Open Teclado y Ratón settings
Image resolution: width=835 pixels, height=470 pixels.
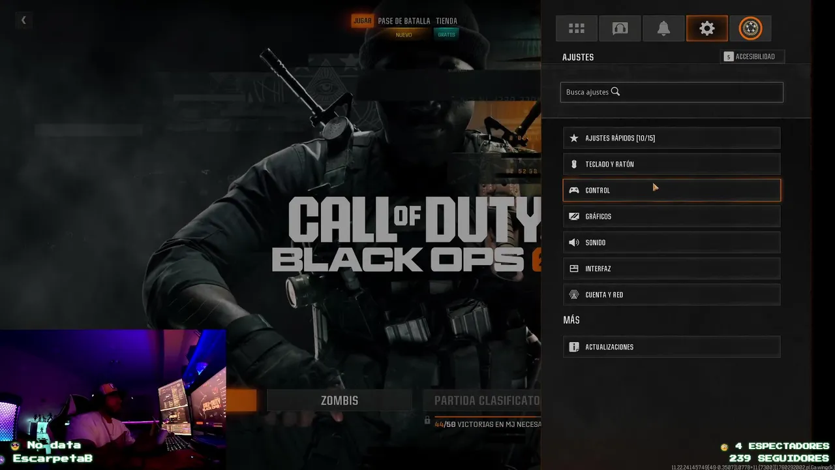point(671,164)
